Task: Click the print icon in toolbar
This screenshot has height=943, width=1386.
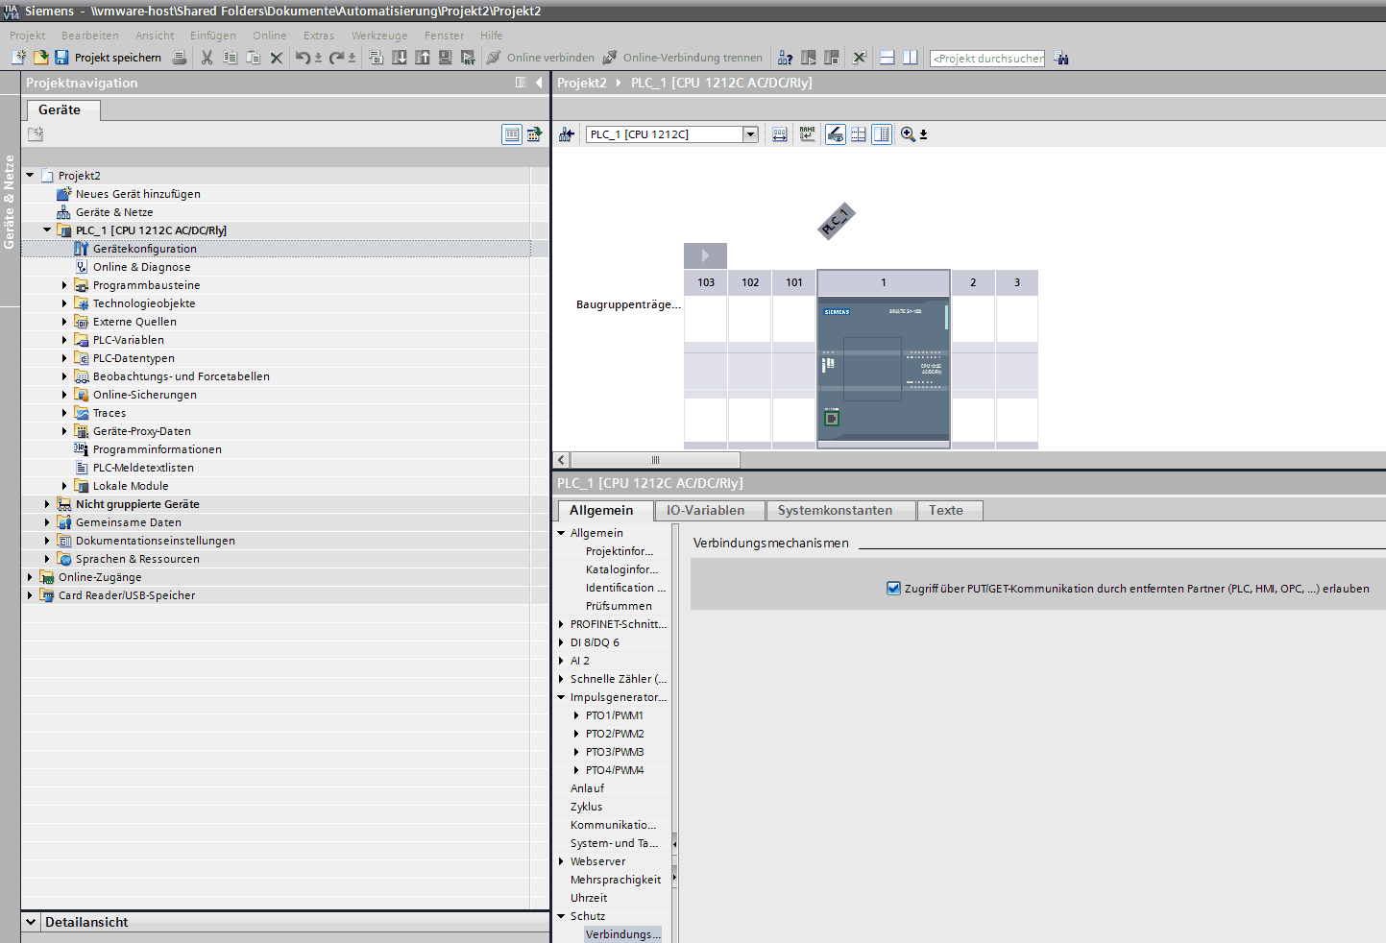Action: [x=180, y=58]
